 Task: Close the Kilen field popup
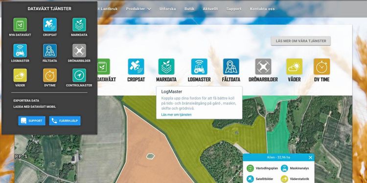(310, 158)
